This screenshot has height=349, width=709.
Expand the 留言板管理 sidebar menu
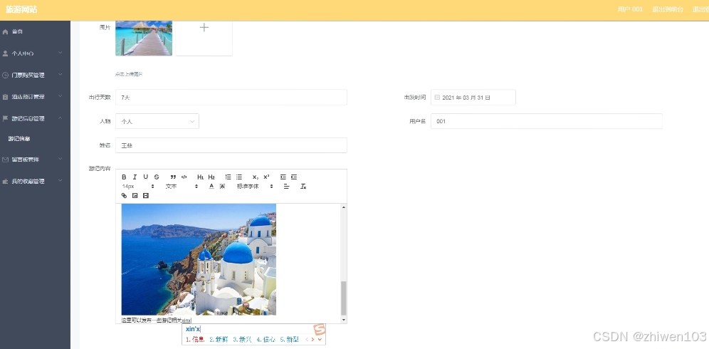click(36, 160)
